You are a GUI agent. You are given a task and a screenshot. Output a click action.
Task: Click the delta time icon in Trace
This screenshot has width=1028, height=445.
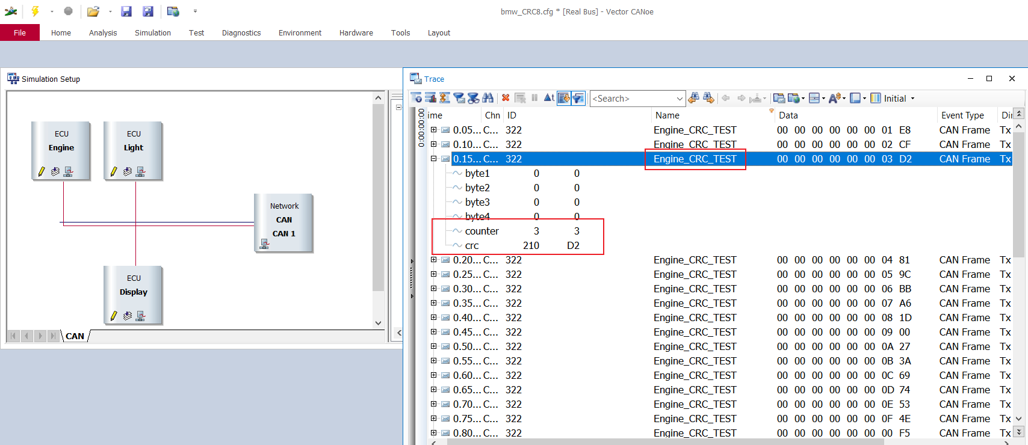coord(549,98)
